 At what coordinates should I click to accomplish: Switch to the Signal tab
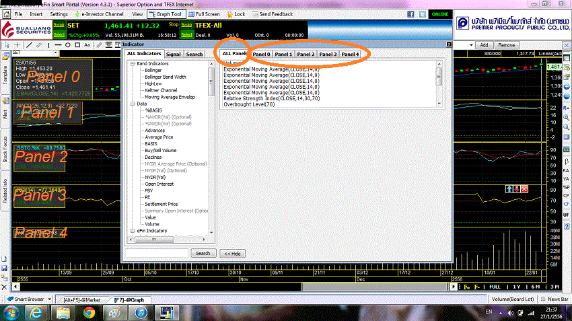point(173,54)
